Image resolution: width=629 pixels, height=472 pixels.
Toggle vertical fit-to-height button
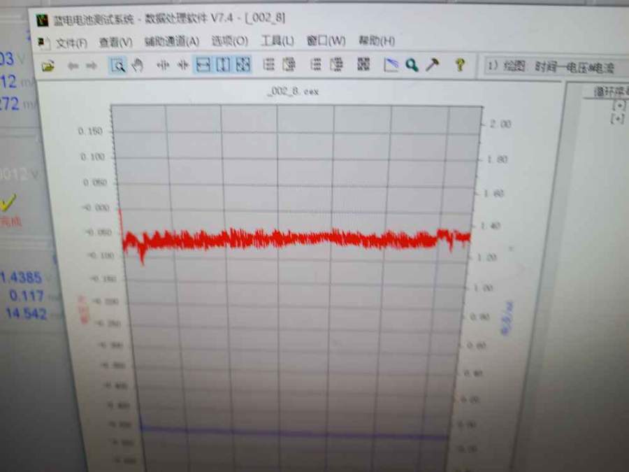pyautogui.click(x=223, y=66)
